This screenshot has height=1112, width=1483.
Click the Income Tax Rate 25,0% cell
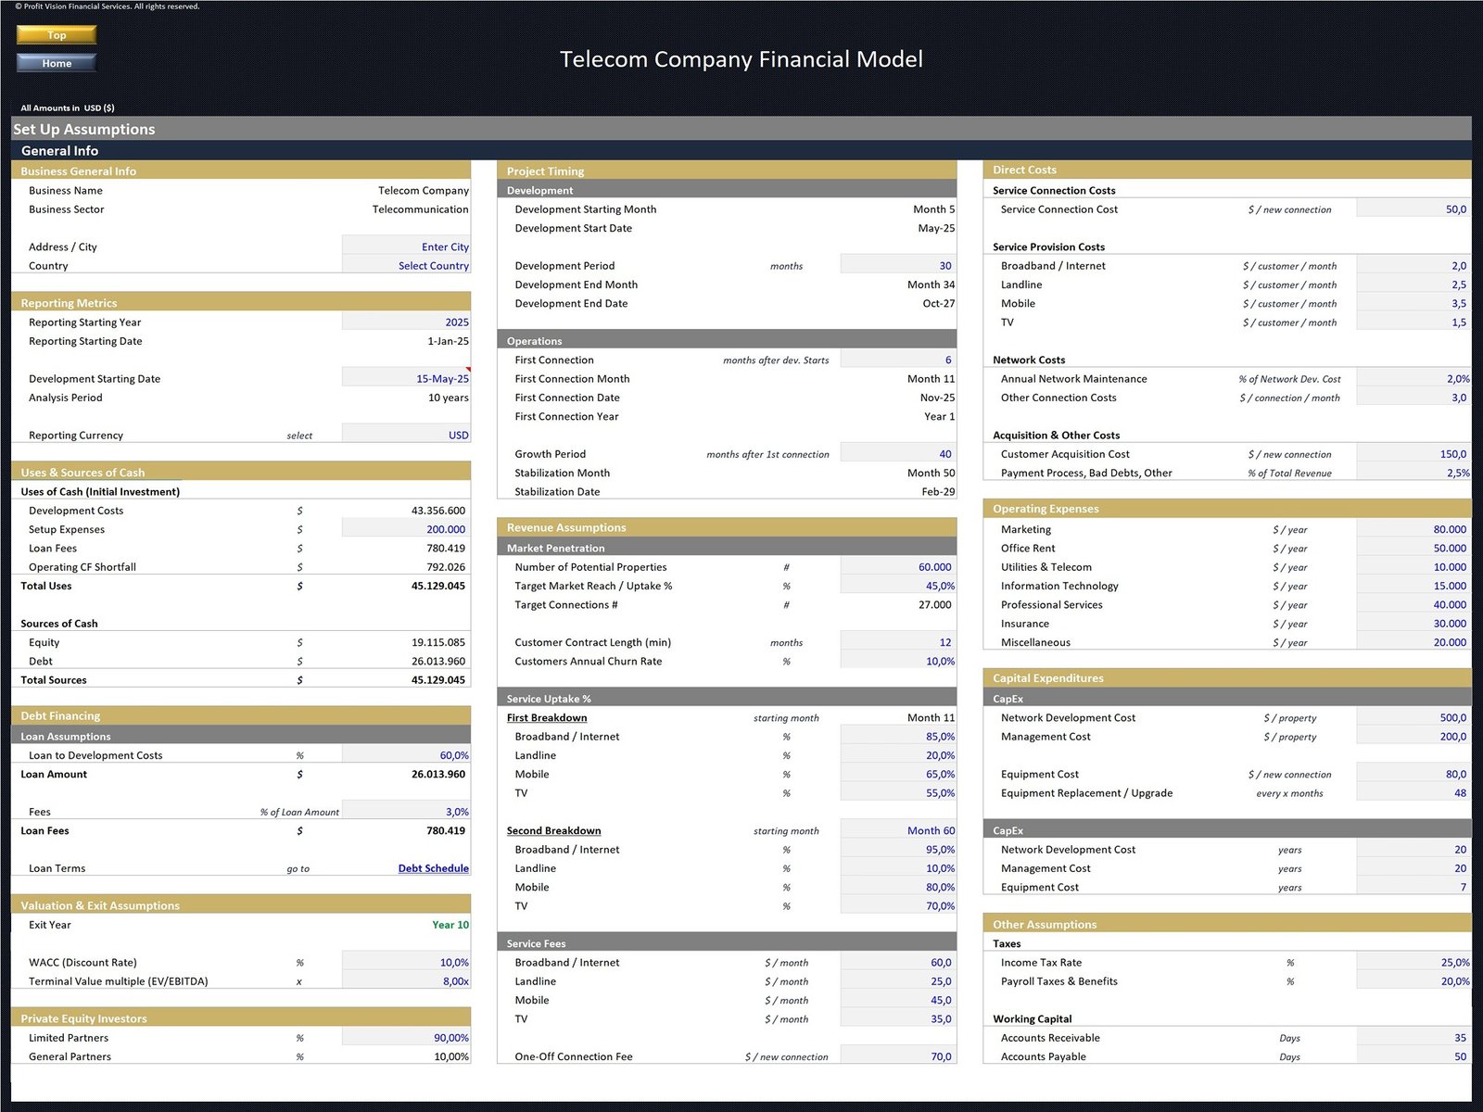point(1413,962)
